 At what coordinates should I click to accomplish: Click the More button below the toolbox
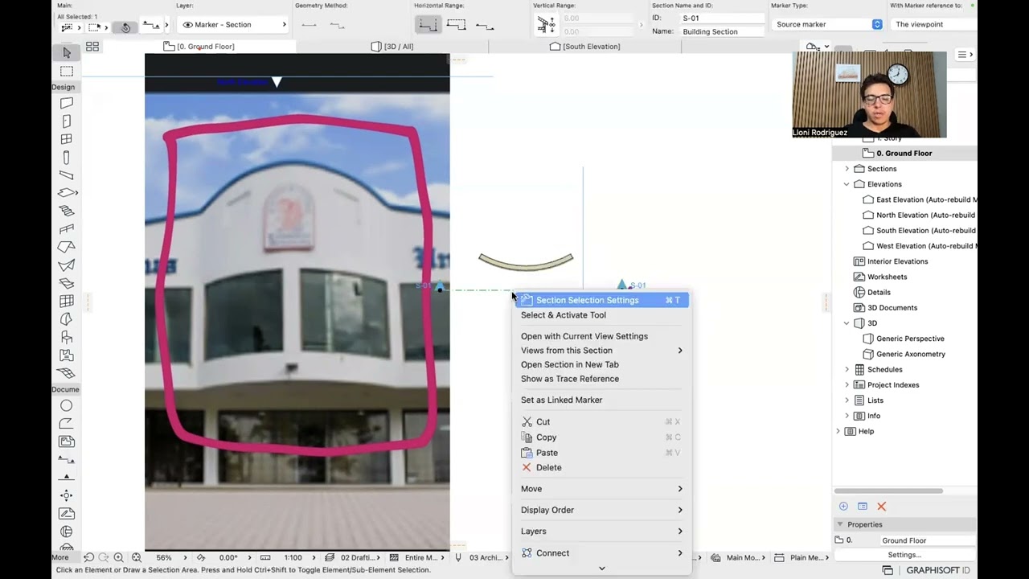click(x=60, y=557)
